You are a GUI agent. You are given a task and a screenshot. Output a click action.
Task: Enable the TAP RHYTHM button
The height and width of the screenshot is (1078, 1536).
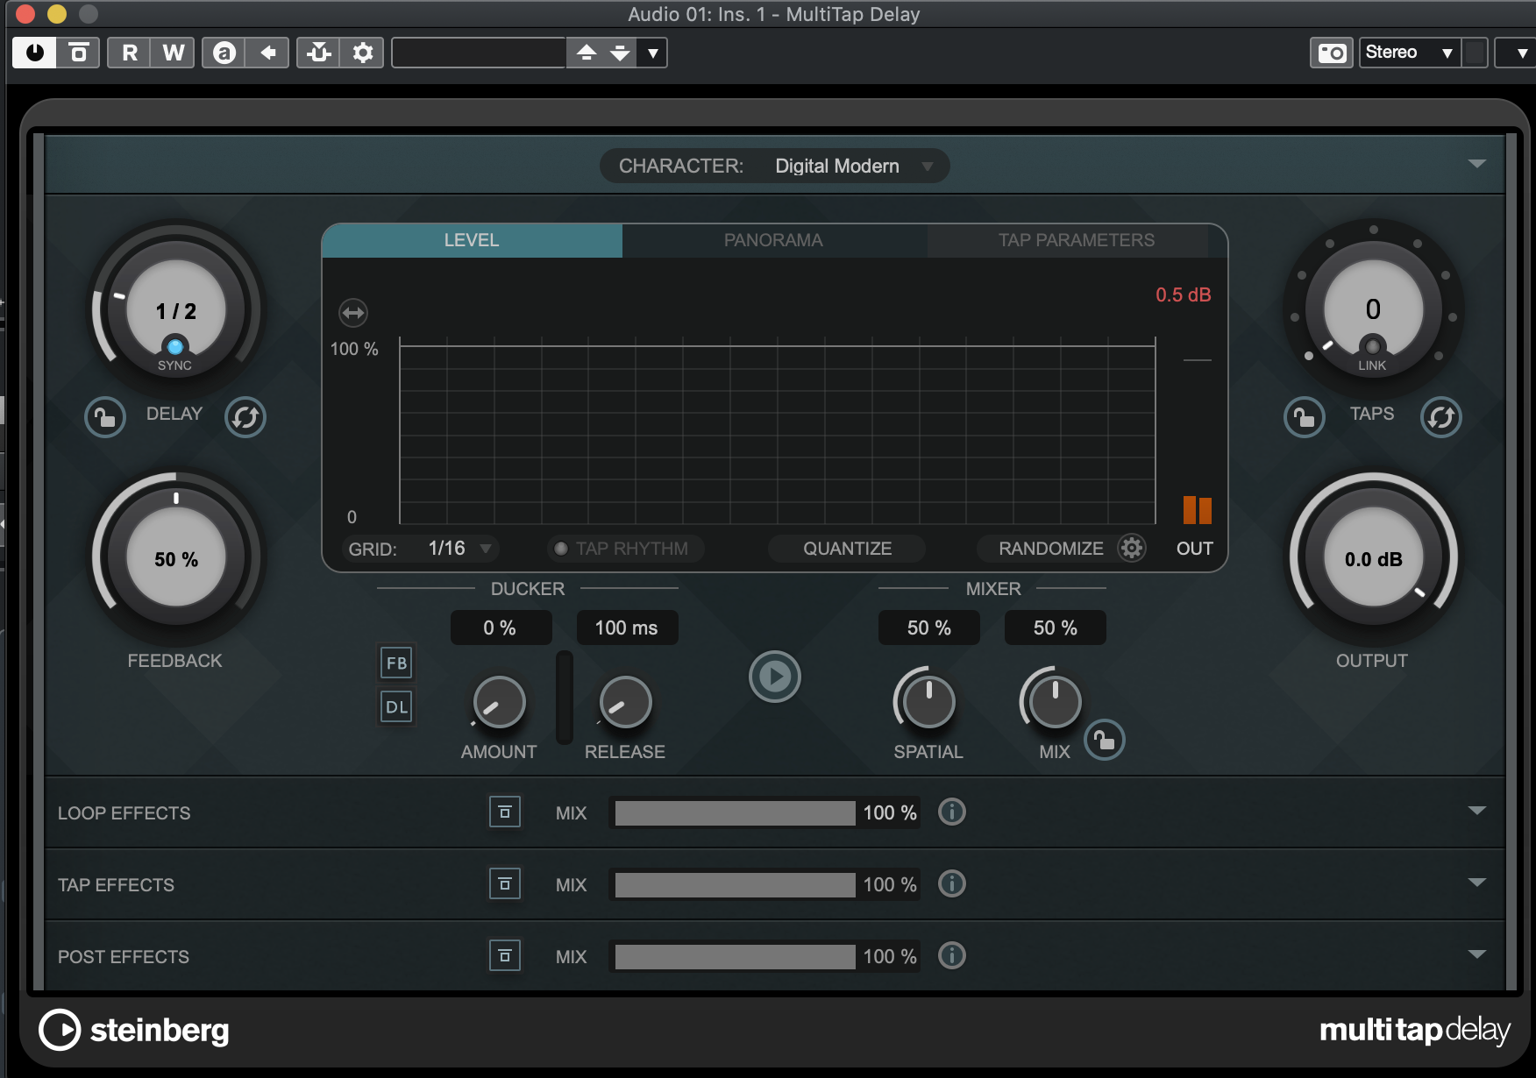click(x=624, y=549)
